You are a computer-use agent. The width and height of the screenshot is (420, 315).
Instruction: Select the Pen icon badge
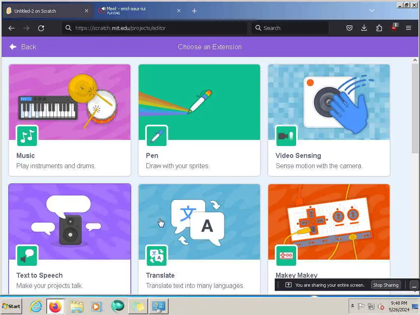point(157,136)
